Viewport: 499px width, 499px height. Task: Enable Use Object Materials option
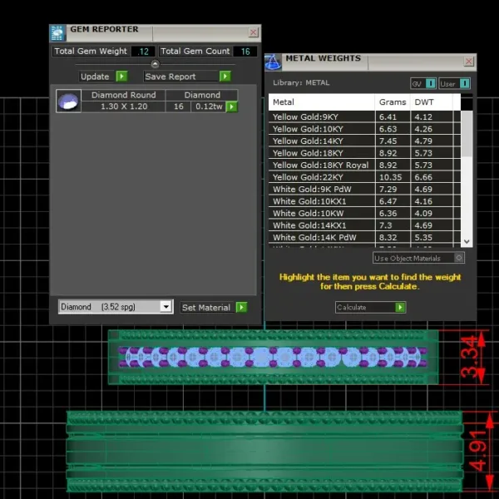click(458, 258)
